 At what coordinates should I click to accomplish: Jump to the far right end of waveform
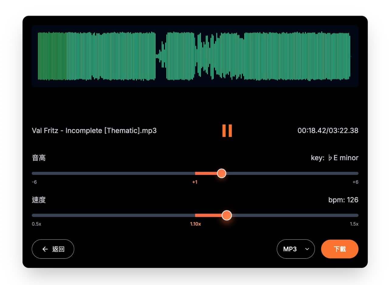click(x=349, y=56)
